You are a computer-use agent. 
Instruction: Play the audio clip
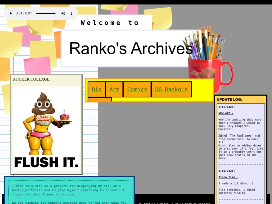click(11, 13)
